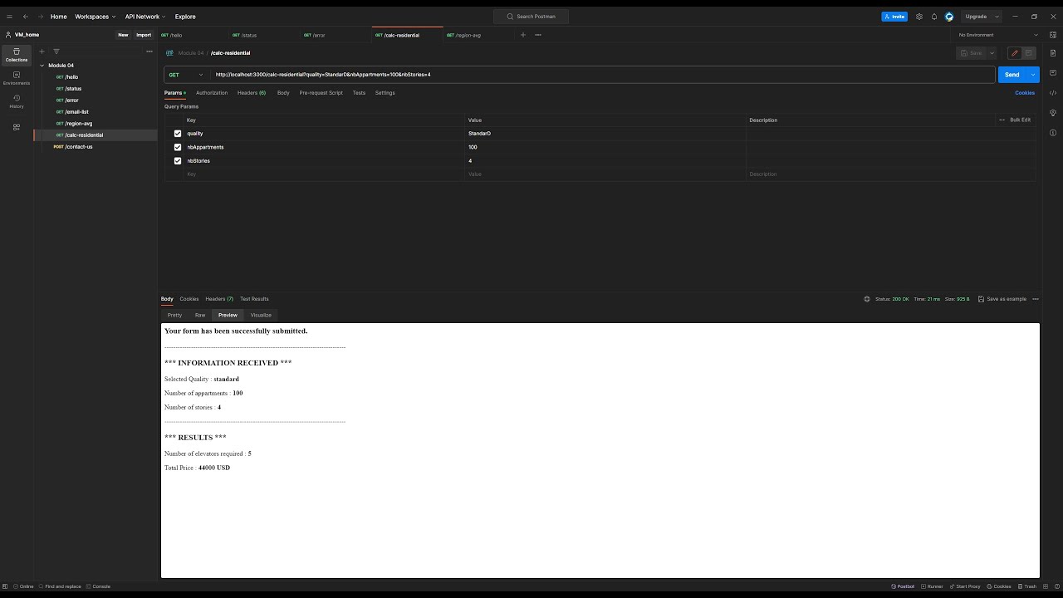Expand the Workspaces menu

coord(95,17)
